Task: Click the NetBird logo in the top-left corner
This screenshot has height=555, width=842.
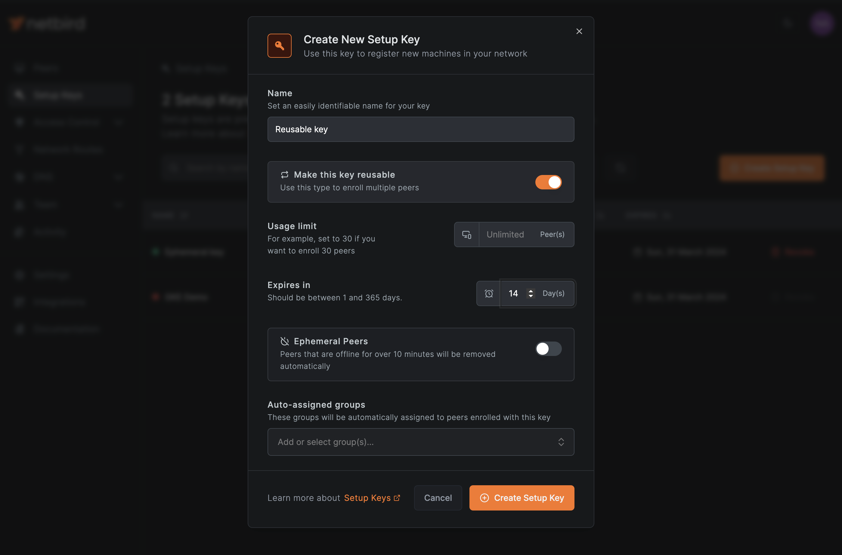Action: click(x=46, y=23)
